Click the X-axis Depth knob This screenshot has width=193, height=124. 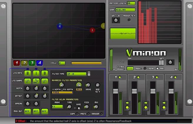[x=28, y=88]
